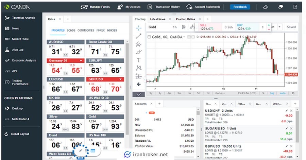Select the text annotation chart tool
Viewport: 306px width, 160px height.
click(139, 60)
